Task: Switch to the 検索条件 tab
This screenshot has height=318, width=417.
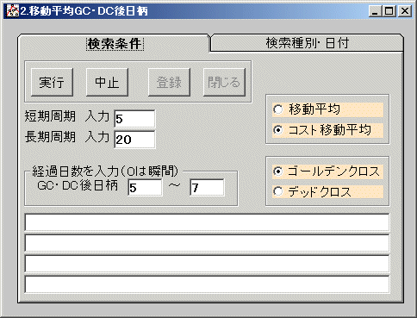Action: click(x=115, y=44)
